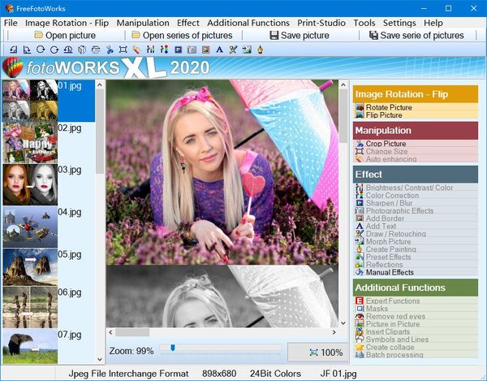Select the 03.jpg red-haired woman thumbnail
This screenshot has height=381, width=487.
[x=30, y=184]
